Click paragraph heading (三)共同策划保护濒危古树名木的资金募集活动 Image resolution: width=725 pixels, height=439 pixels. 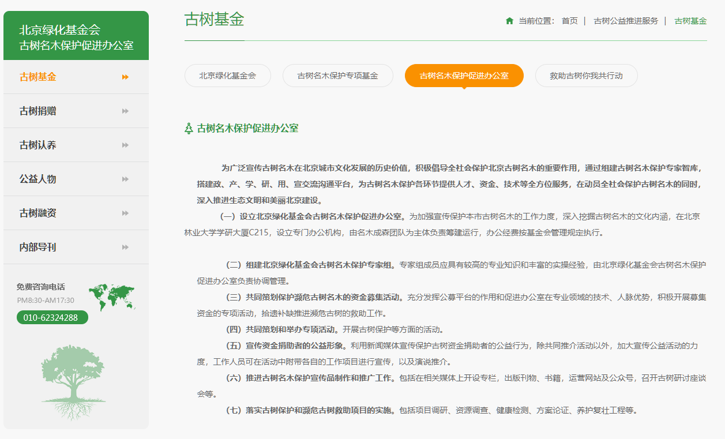314,298
